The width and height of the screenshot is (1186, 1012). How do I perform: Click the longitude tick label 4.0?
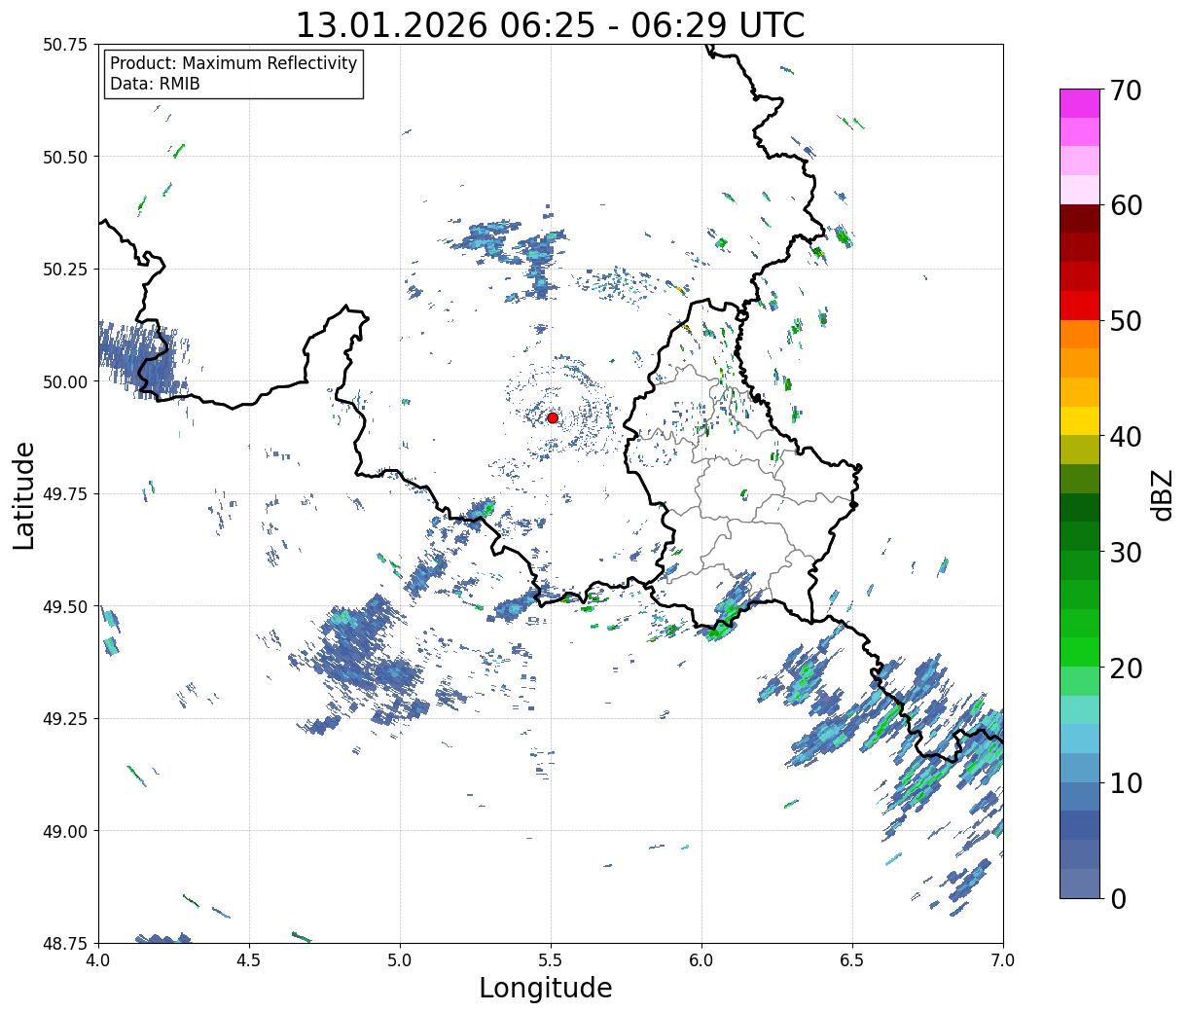(98, 959)
